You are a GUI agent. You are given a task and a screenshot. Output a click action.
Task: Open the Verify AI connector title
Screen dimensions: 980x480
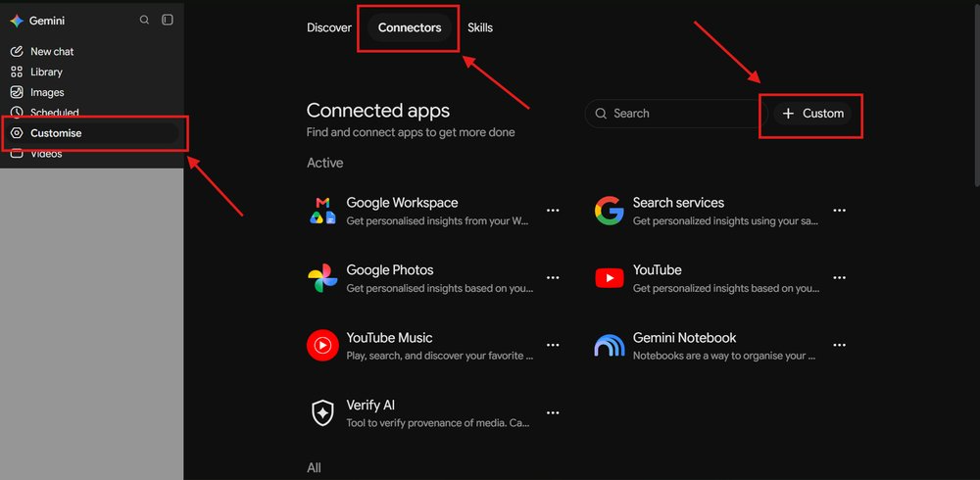370,405
